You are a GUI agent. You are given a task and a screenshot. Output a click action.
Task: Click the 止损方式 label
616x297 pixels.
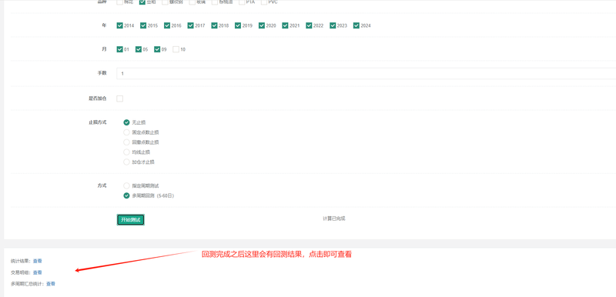98,122
